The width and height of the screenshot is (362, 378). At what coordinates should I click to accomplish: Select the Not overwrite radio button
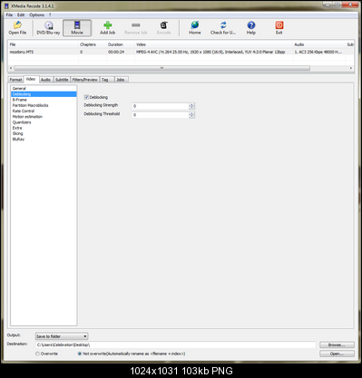pos(80,354)
